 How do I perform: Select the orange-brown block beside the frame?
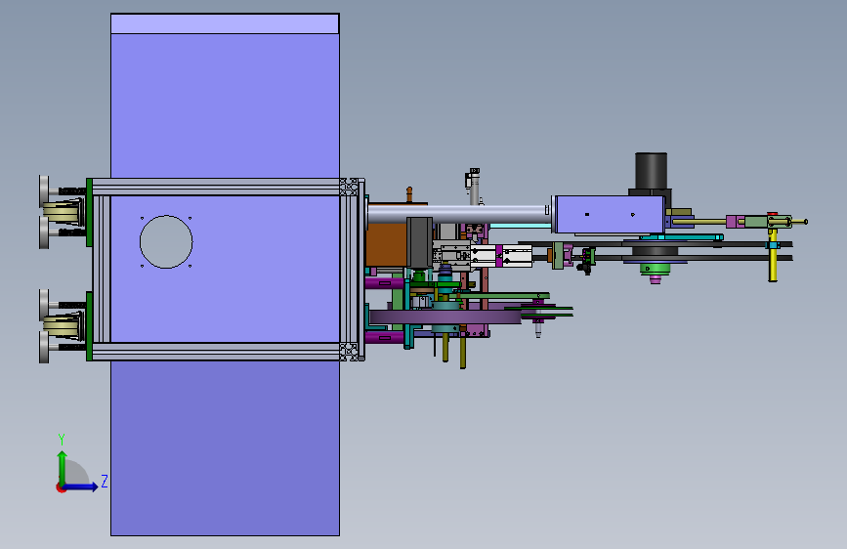[386, 244]
